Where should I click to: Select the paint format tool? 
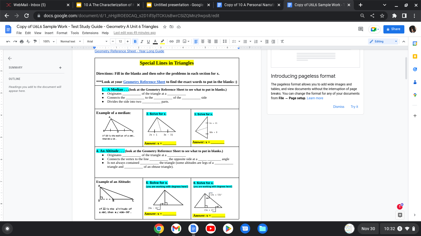(x=35, y=41)
